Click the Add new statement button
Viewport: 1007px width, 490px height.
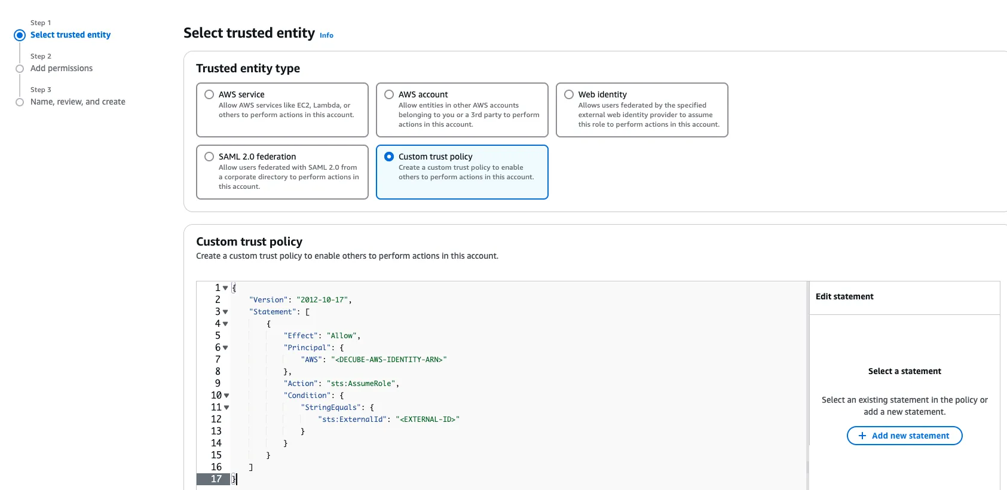pyautogui.click(x=904, y=436)
